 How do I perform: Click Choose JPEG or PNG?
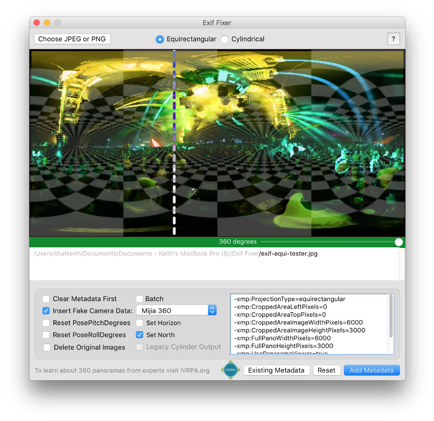(72, 39)
